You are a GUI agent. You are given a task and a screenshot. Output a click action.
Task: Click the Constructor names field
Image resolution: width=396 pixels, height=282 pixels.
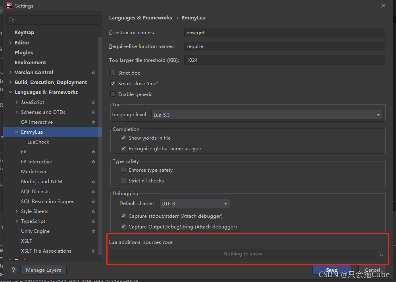(x=285, y=33)
